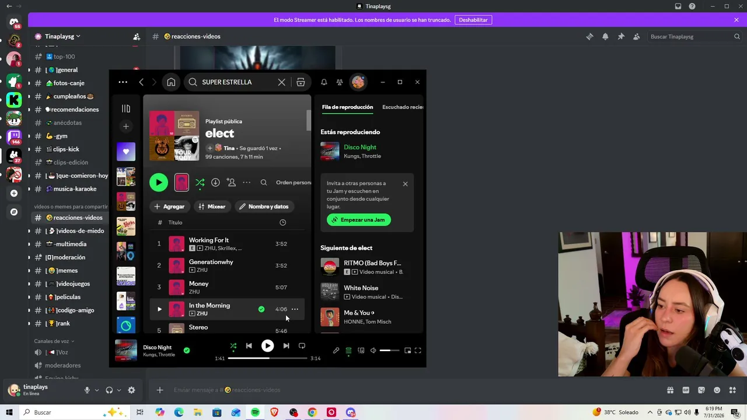Open connect to a device icon

361,351
